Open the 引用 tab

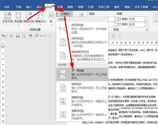click(x=91, y=7)
